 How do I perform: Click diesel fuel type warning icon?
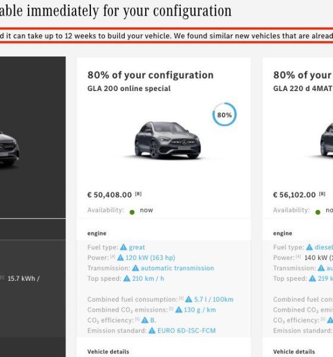(x=309, y=247)
